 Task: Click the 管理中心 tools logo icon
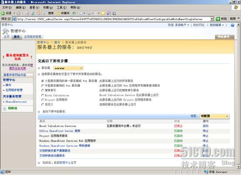(x=6, y=31)
